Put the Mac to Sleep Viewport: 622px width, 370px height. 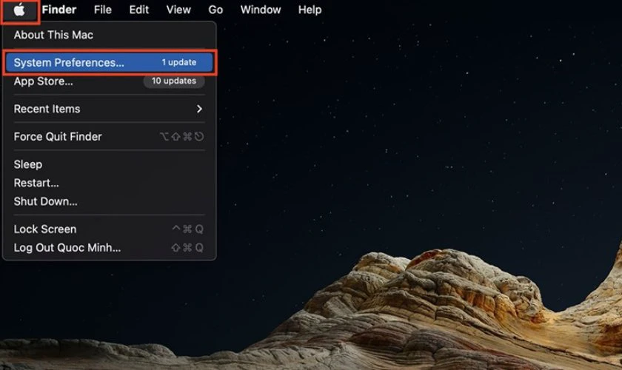pos(28,164)
